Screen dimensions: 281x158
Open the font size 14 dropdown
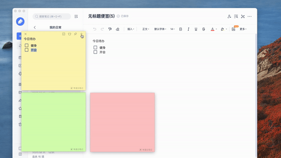point(173,29)
